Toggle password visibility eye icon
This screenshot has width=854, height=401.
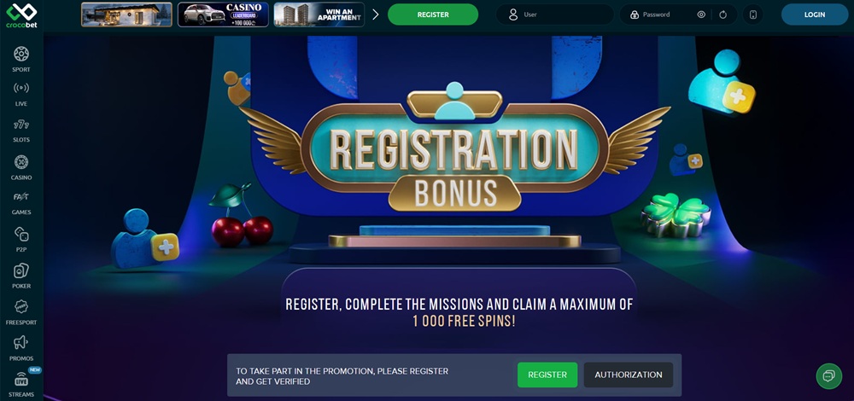click(x=701, y=15)
